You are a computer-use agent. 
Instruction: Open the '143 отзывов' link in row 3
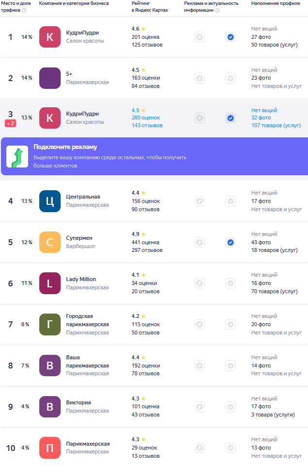click(x=147, y=125)
